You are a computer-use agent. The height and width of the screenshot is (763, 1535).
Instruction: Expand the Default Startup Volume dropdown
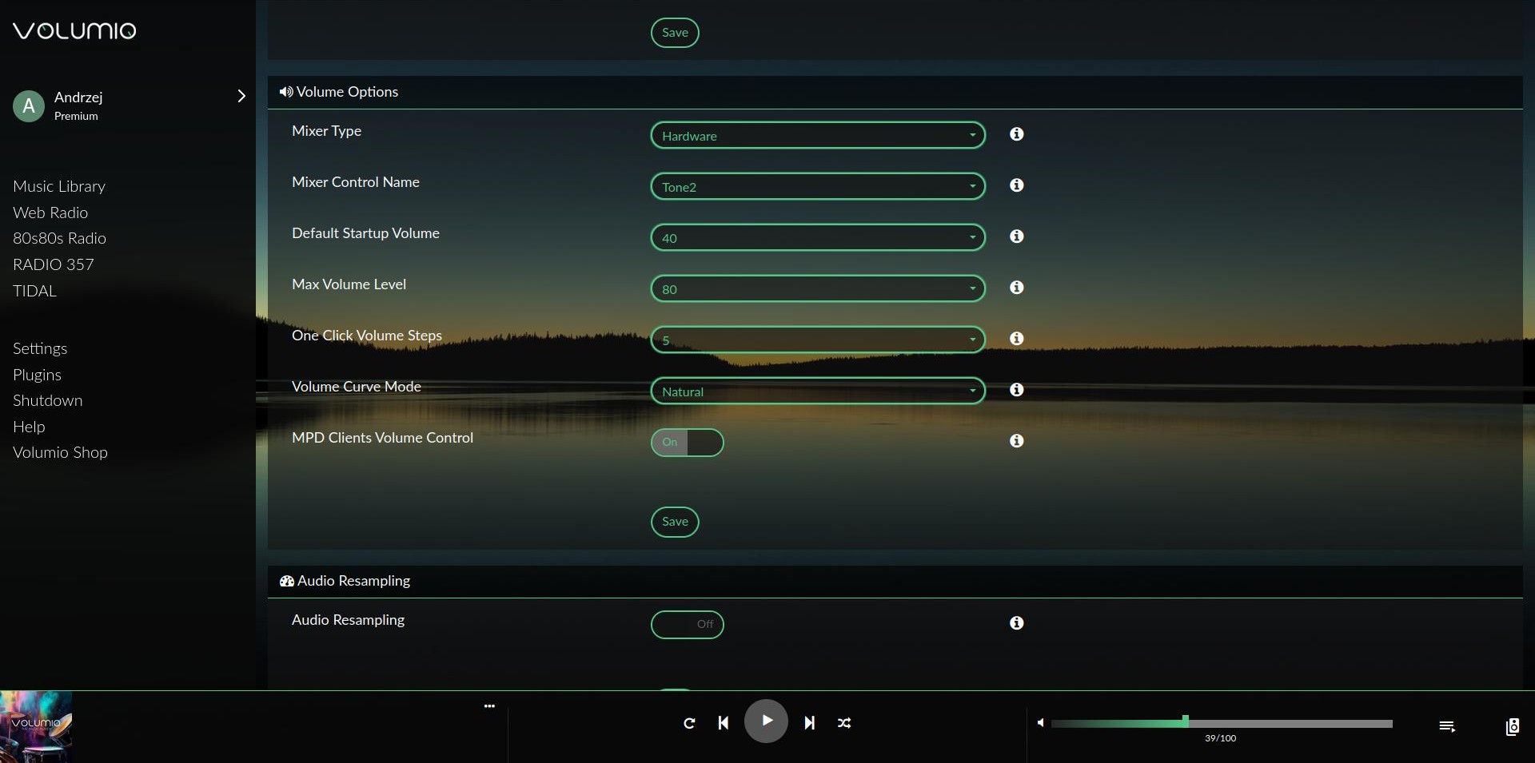coord(817,238)
